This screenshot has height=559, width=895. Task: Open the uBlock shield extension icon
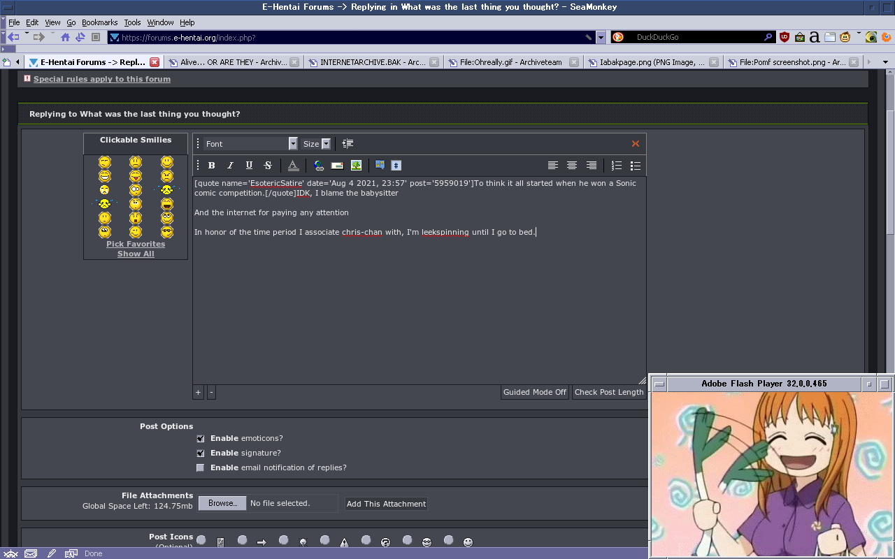(785, 37)
